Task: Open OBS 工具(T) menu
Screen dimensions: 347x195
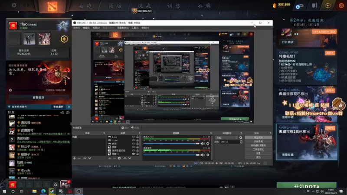Action: click(x=135, y=28)
